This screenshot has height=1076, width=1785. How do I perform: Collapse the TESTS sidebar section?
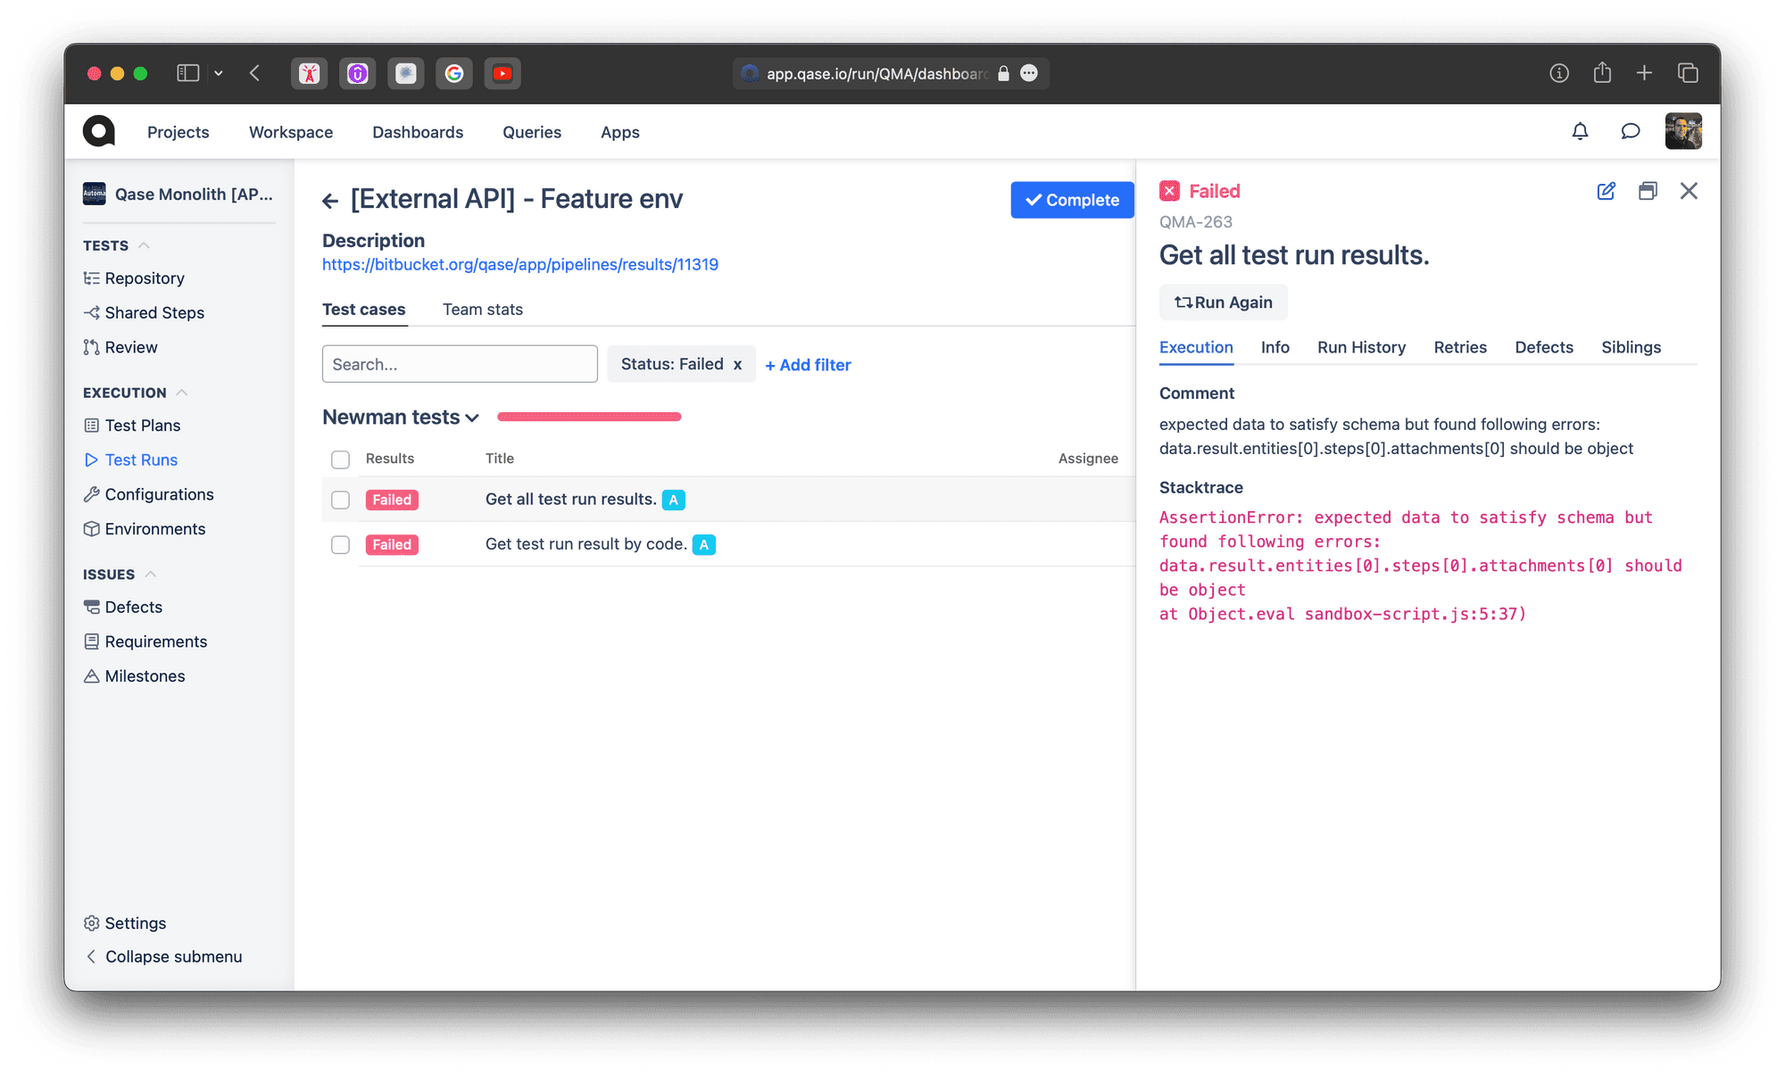[144, 245]
